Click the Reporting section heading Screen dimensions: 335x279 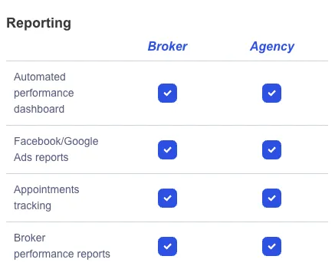coord(39,23)
